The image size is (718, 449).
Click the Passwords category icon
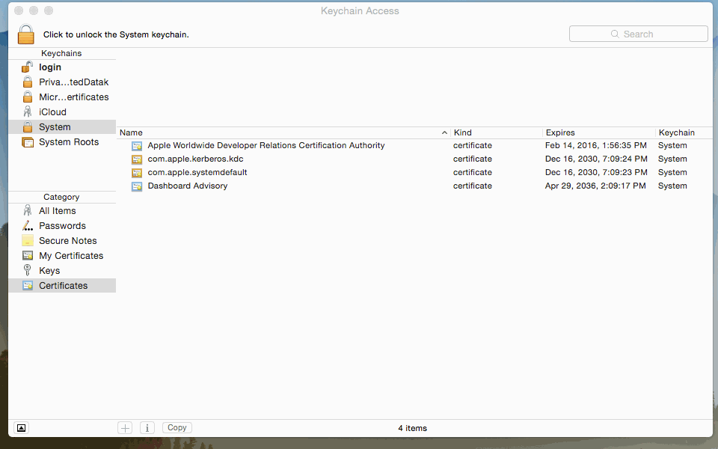[28, 226]
